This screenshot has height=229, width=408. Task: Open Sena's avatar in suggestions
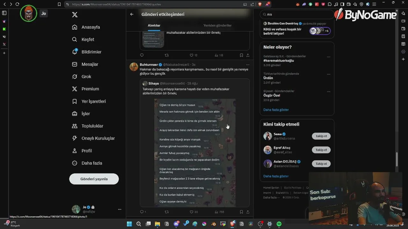click(267, 136)
